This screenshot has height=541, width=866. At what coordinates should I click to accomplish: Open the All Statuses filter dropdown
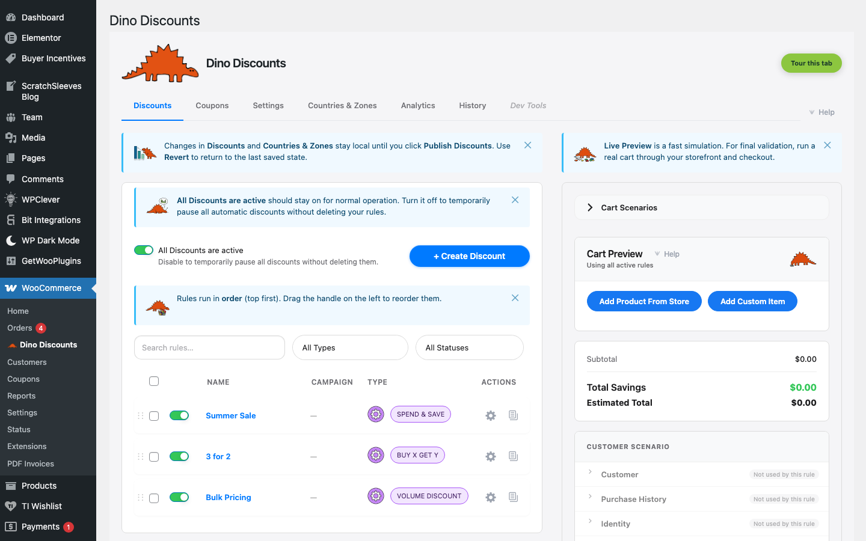tap(470, 347)
